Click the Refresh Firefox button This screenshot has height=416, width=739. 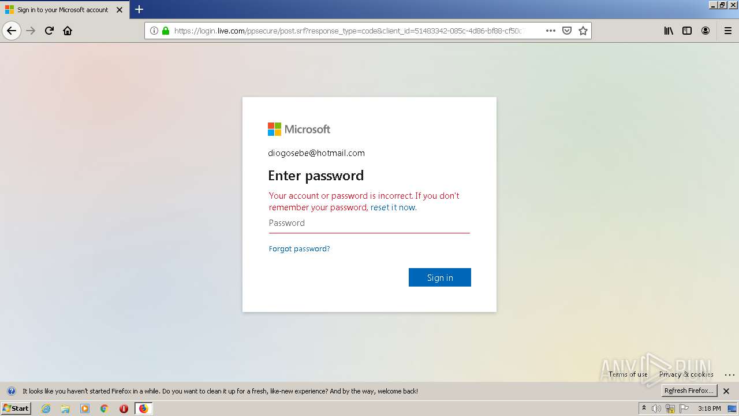pyautogui.click(x=689, y=391)
